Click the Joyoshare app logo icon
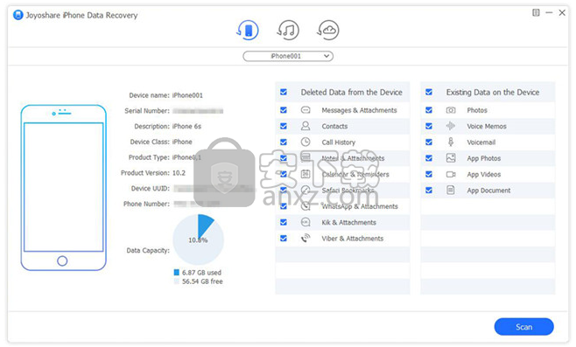The image size is (576, 347). [18, 15]
